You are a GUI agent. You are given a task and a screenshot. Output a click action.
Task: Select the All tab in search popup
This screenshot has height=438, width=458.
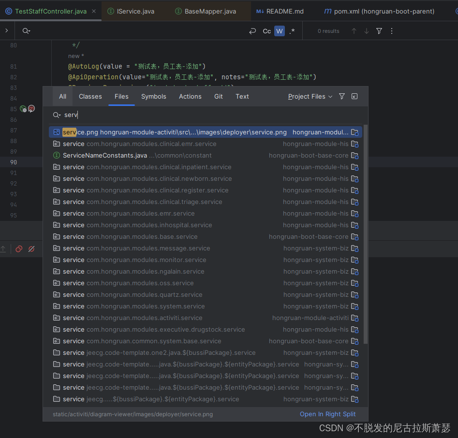coord(62,96)
